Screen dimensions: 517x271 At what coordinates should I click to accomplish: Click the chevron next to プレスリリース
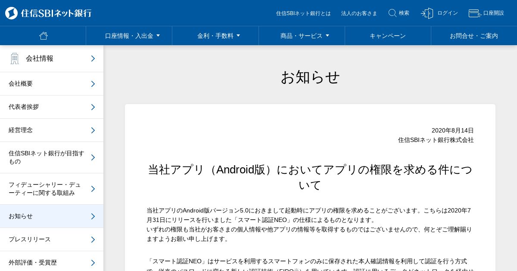(x=93, y=240)
